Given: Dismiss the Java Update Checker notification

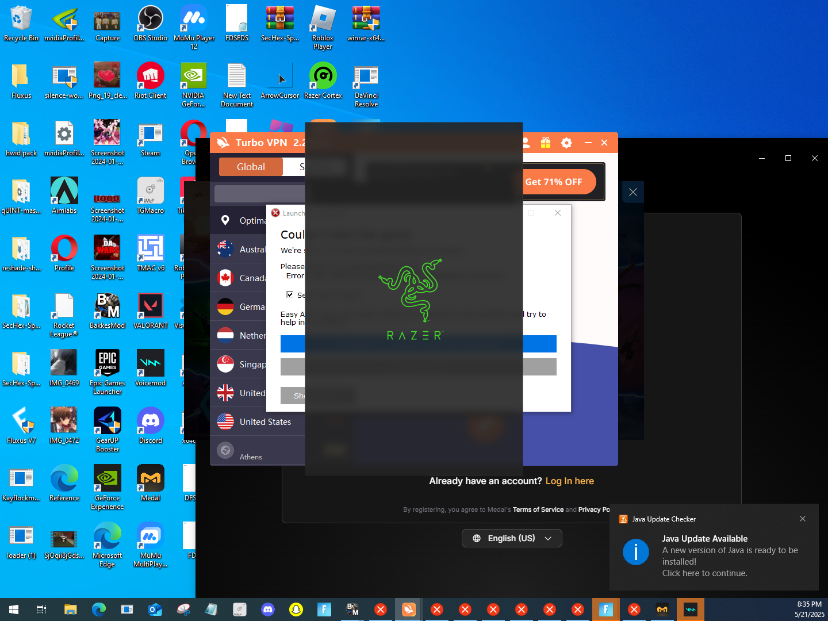Looking at the screenshot, I should click(803, 519).
